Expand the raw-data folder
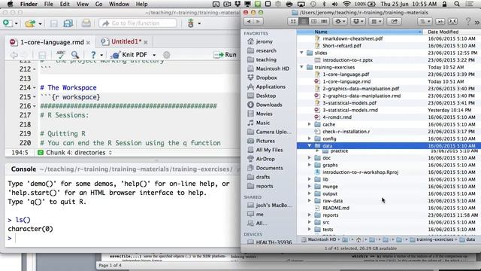Image resolution: width=481 pixels, height=271 pixels. pyautogui.click(x=310, y=201)
